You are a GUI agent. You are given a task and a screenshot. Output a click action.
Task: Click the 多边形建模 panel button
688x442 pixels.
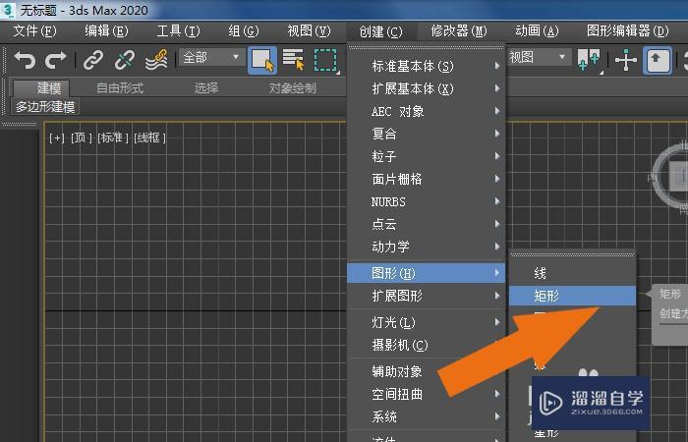click(x=45, y=107)
